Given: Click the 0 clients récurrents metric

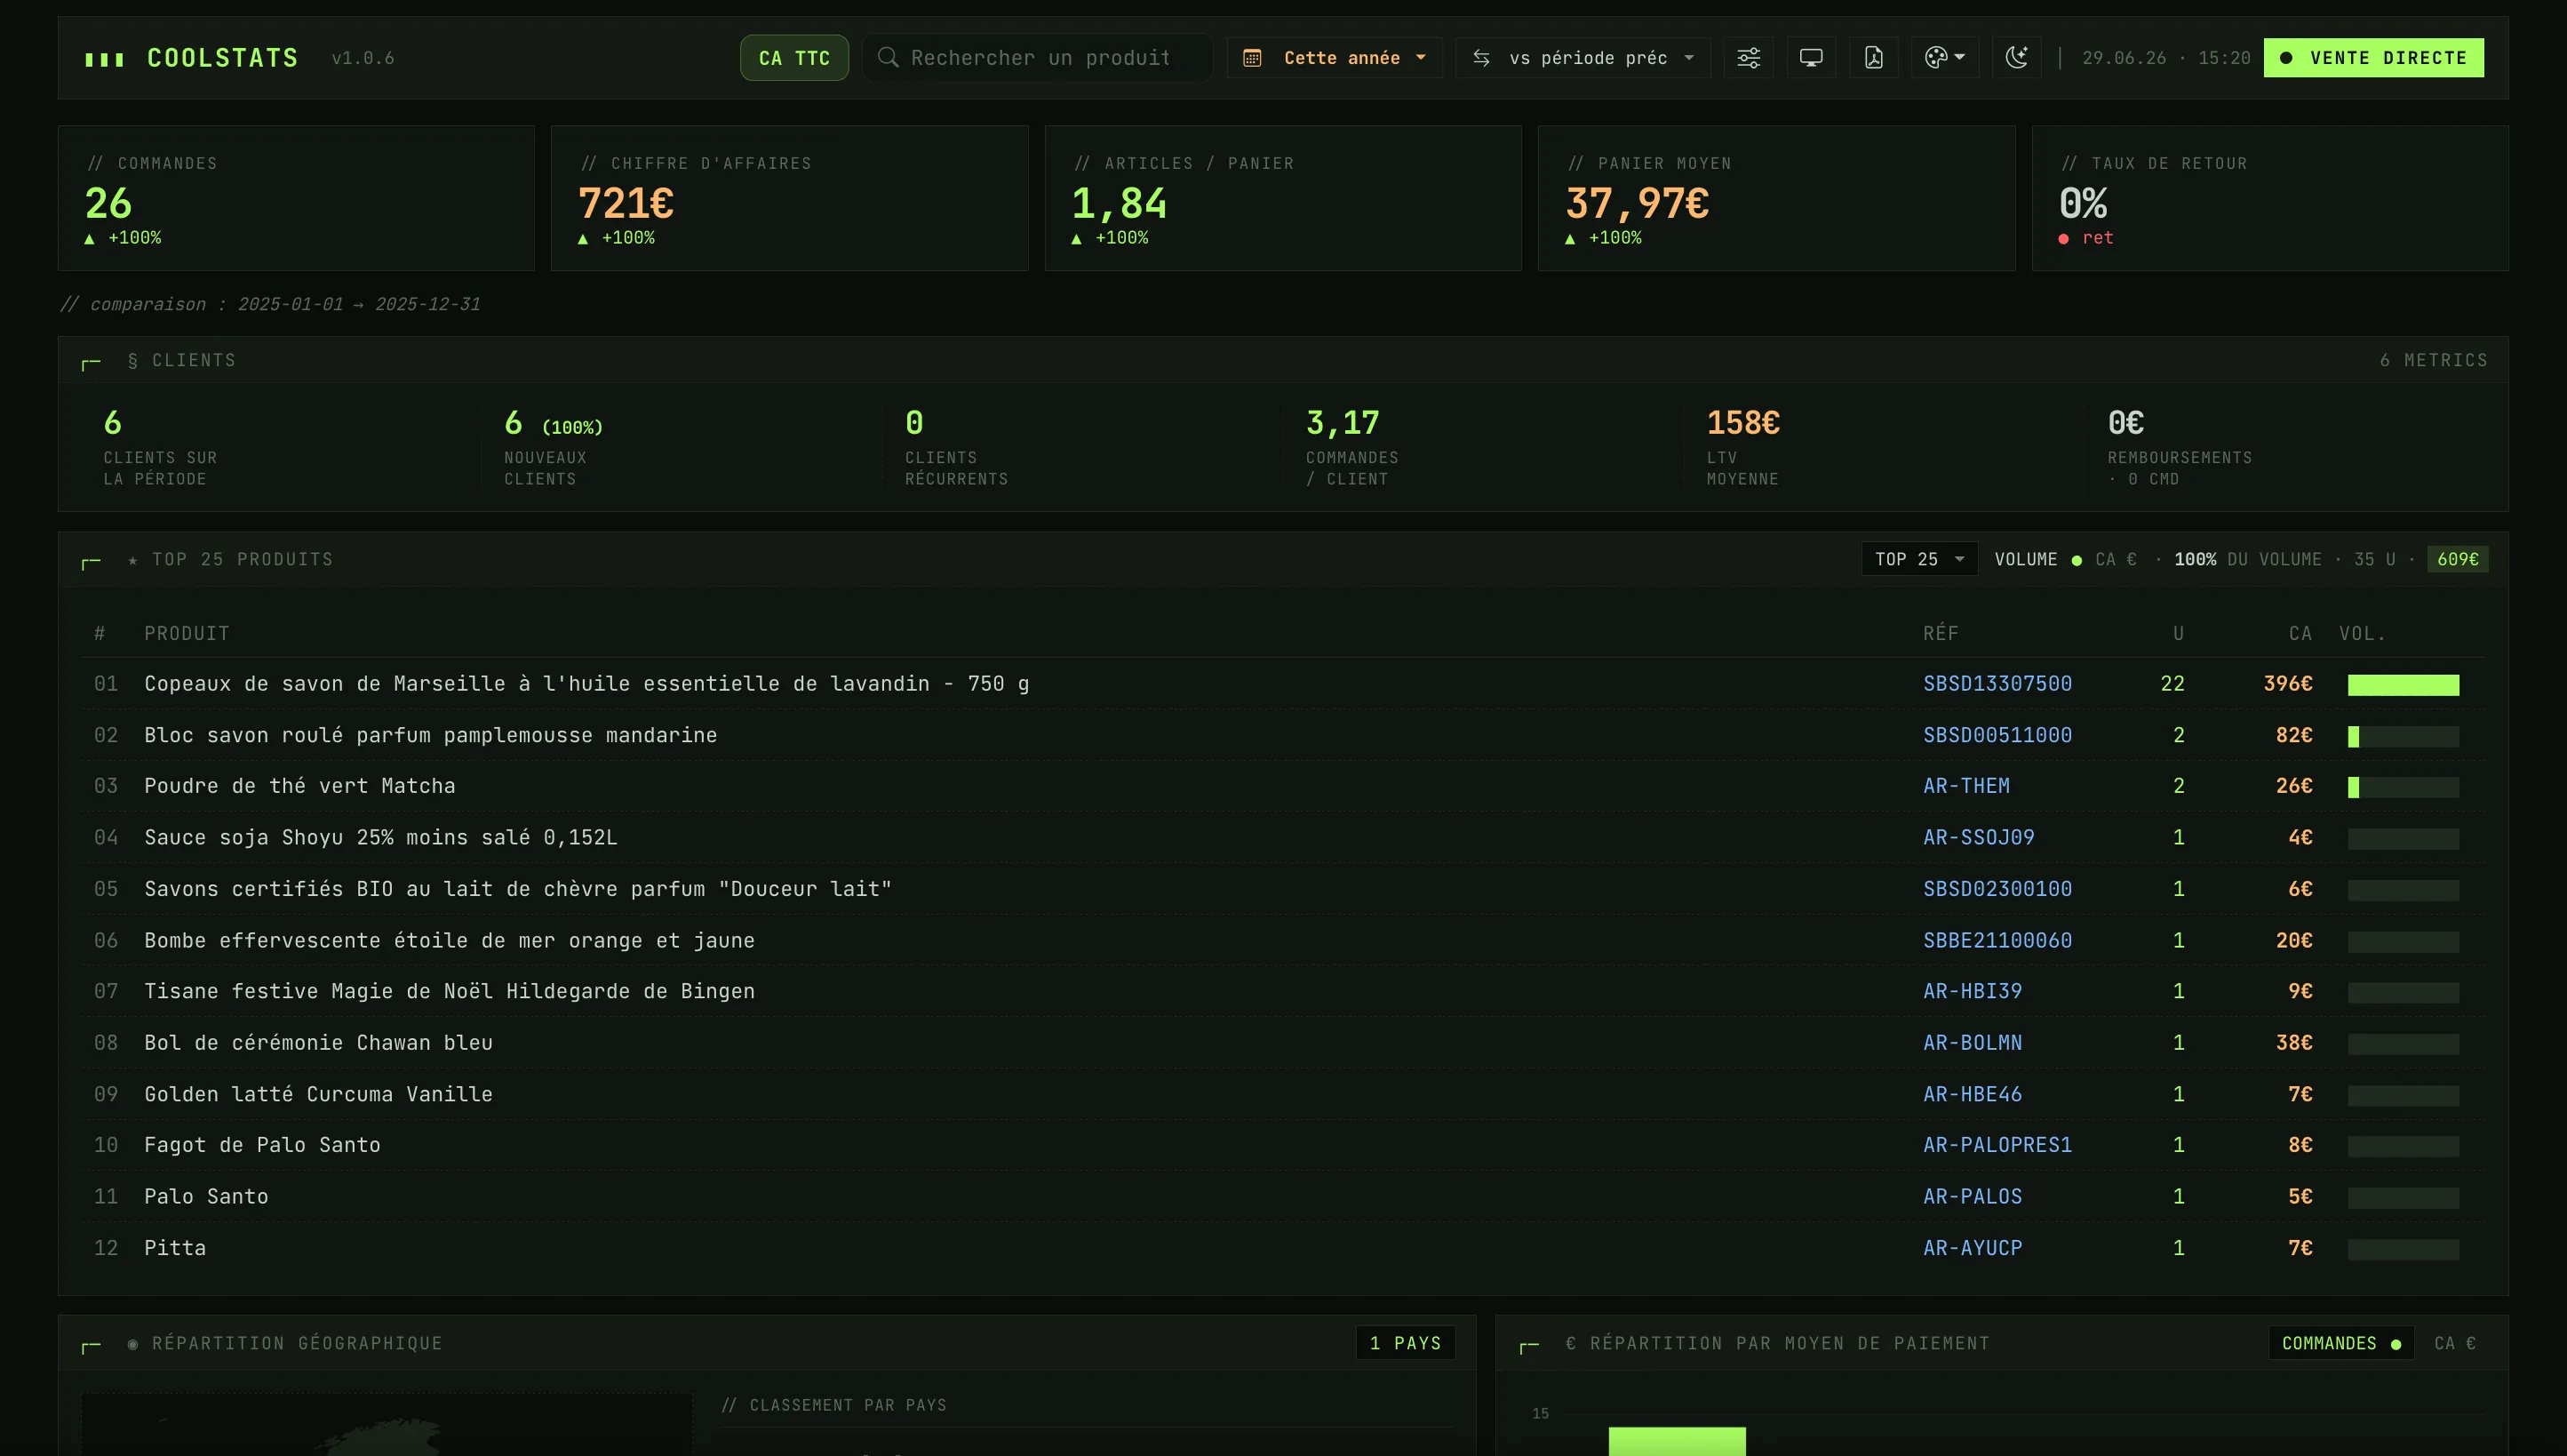Looking at the screenshot, I should point(913,423).
